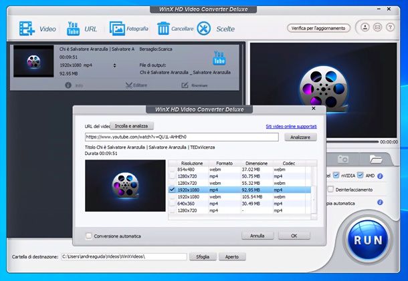Enable the Conversione automatica checkbox
The image size is (408, 281).
pyautogui.click(x=89, y=236)
